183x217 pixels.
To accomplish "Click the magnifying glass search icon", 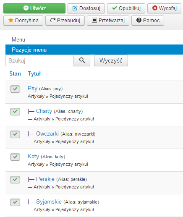I will click(x=82, y=60).
